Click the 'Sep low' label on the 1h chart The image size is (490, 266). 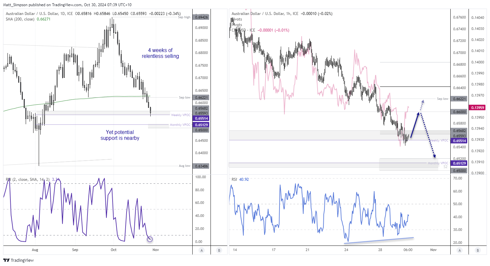[x=442, y=99]
